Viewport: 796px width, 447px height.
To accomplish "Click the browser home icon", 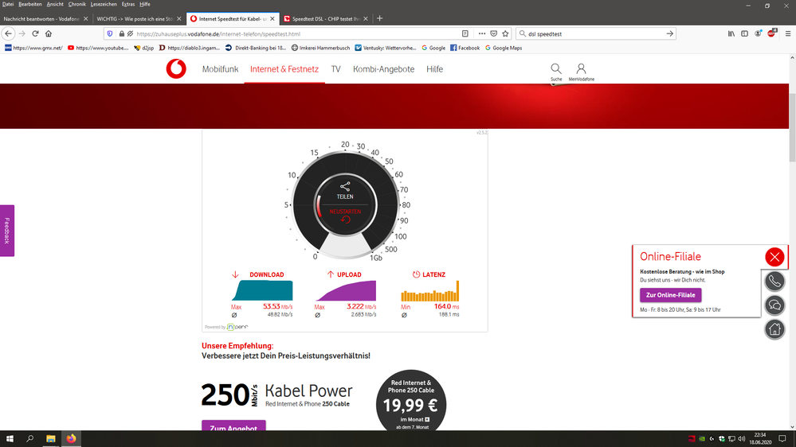I will 49,33.
